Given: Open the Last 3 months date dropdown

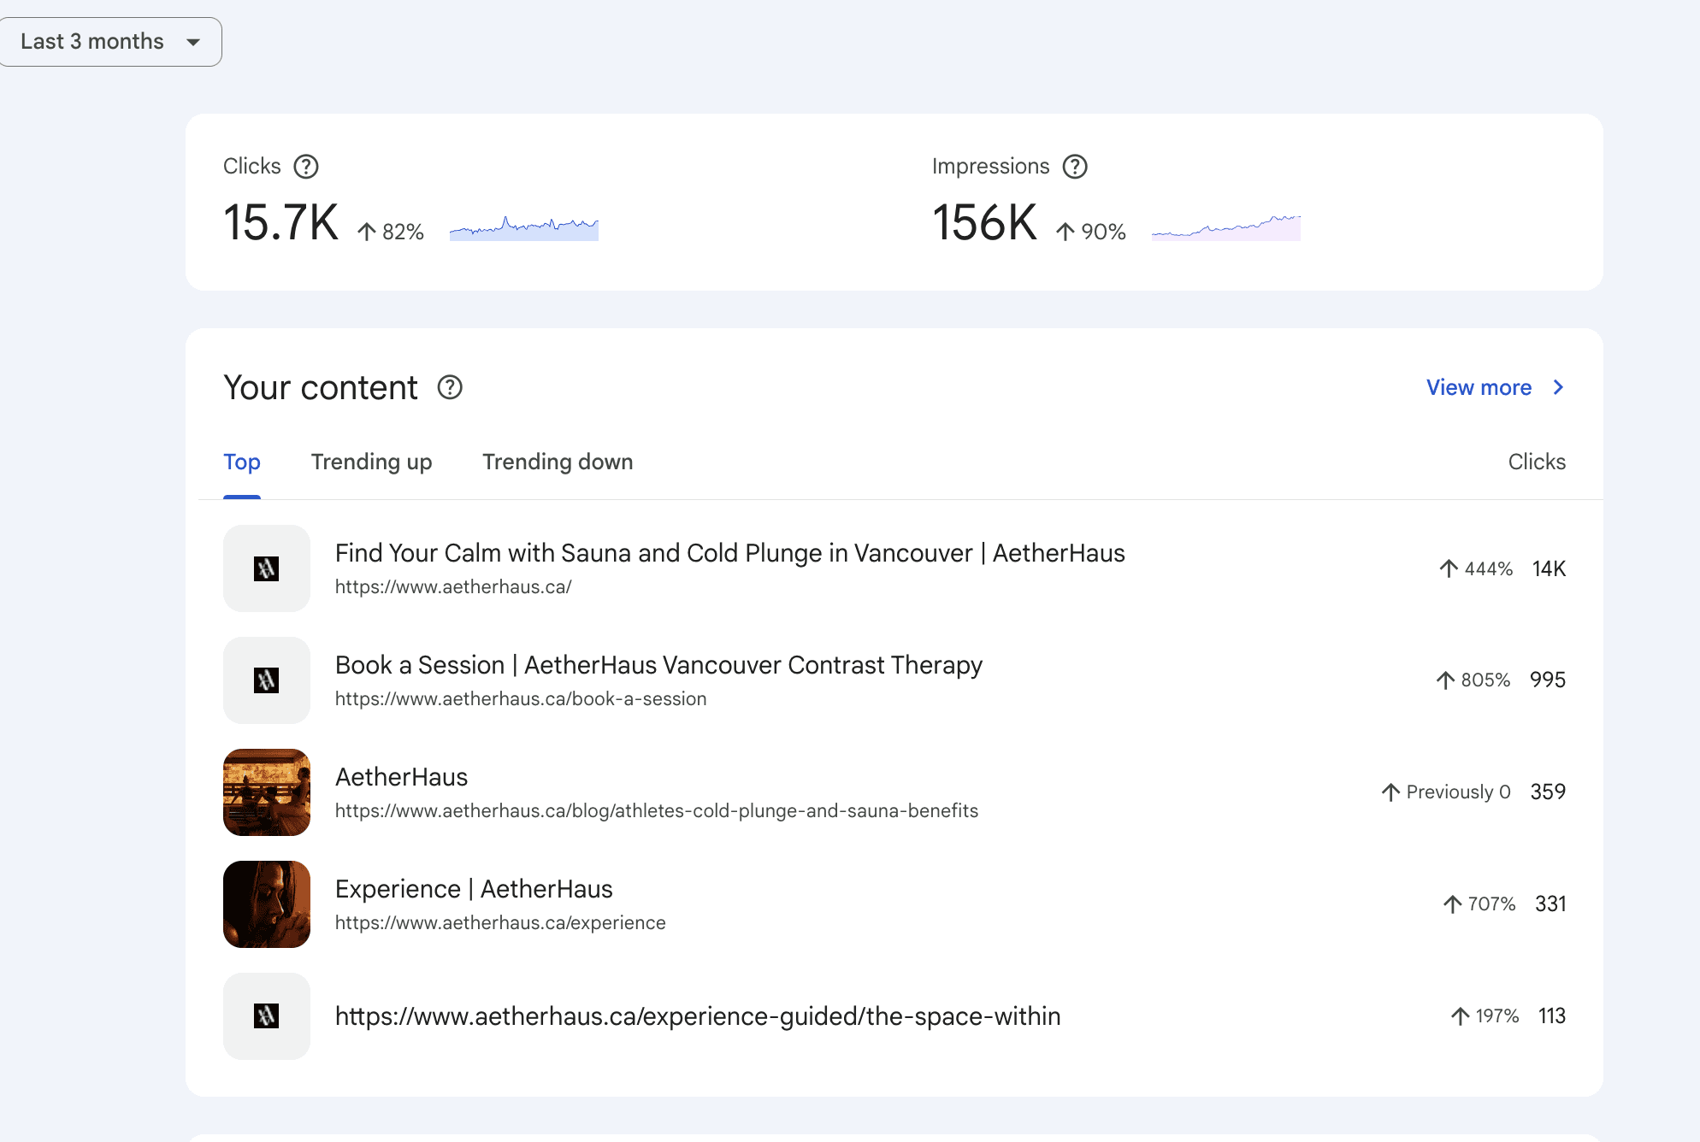Looking at the screenshot, I should (92, 42).
